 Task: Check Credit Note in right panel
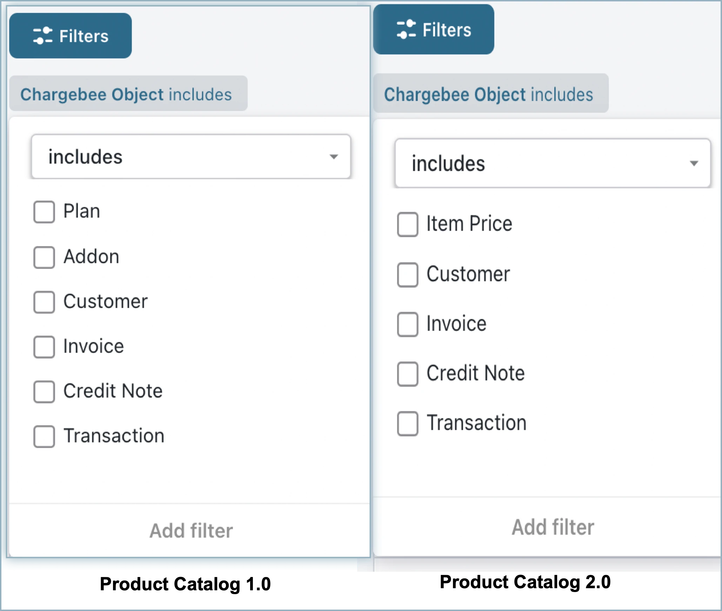pos(408,374)
